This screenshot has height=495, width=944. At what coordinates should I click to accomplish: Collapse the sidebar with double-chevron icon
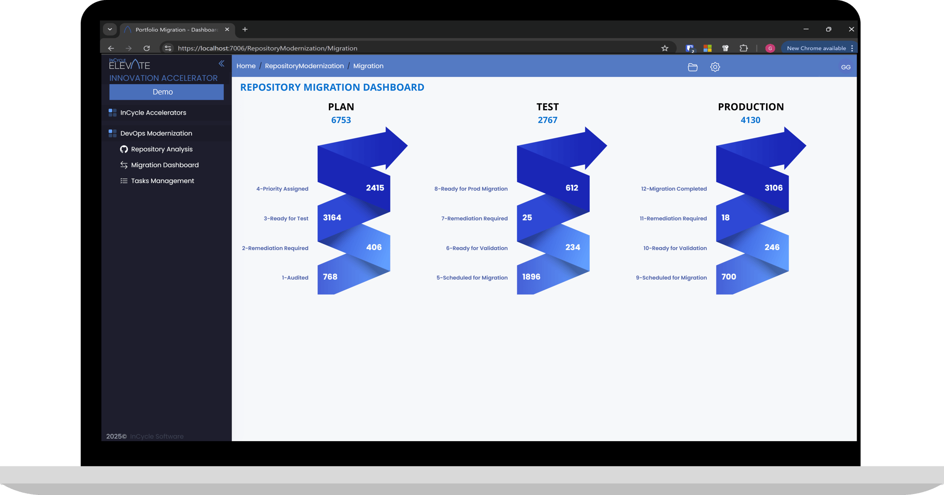pyautogui.click(x=221, y=64)
